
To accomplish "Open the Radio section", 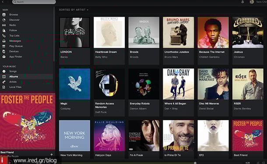I will click(13, 25).
